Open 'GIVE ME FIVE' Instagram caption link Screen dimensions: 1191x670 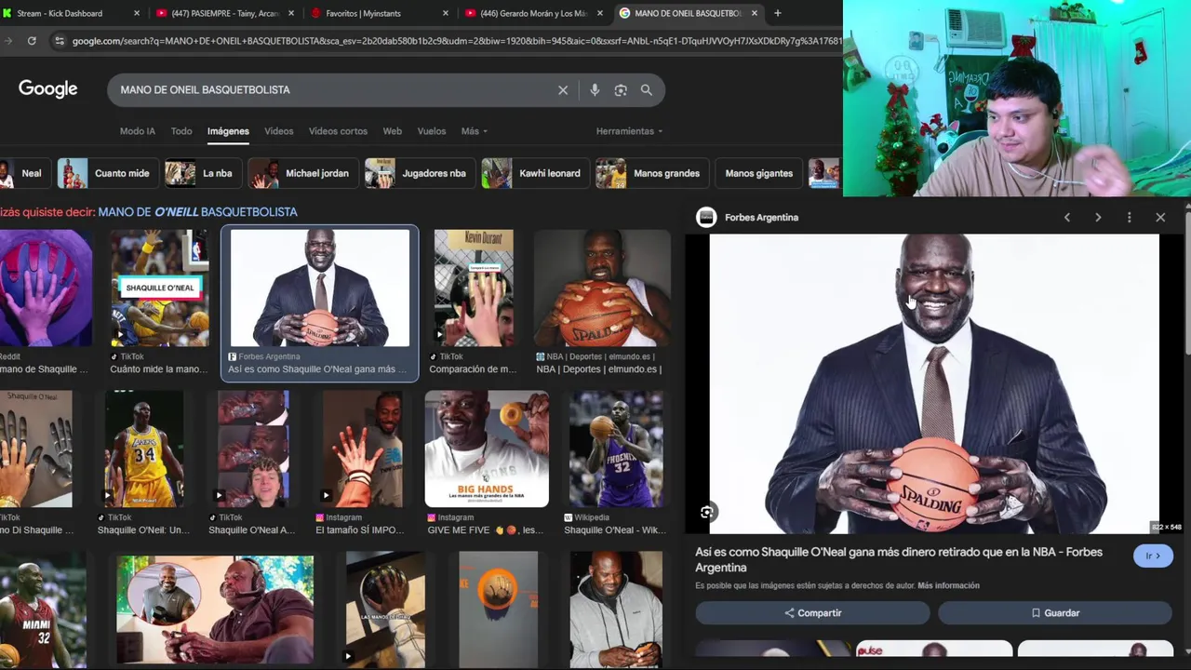[x=486, y=530]
